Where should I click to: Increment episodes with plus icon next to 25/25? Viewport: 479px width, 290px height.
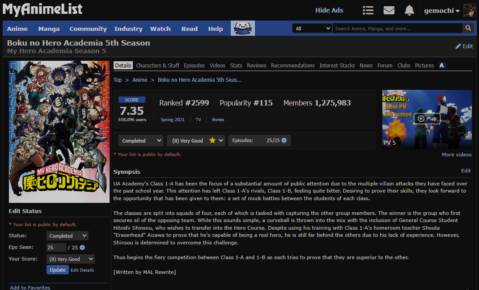click(284, 140)
